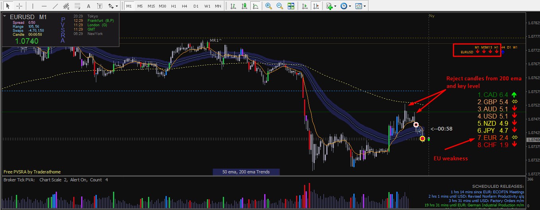Viewport: 540px width, 210px height.
Task: Click the 'Broker Tick PVA' indicator label
Action: (x=19, y=180)
